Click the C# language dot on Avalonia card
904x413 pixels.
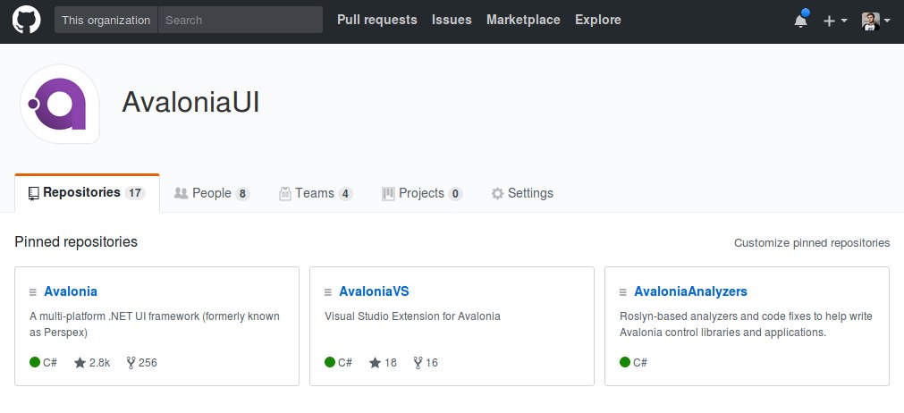35,362
